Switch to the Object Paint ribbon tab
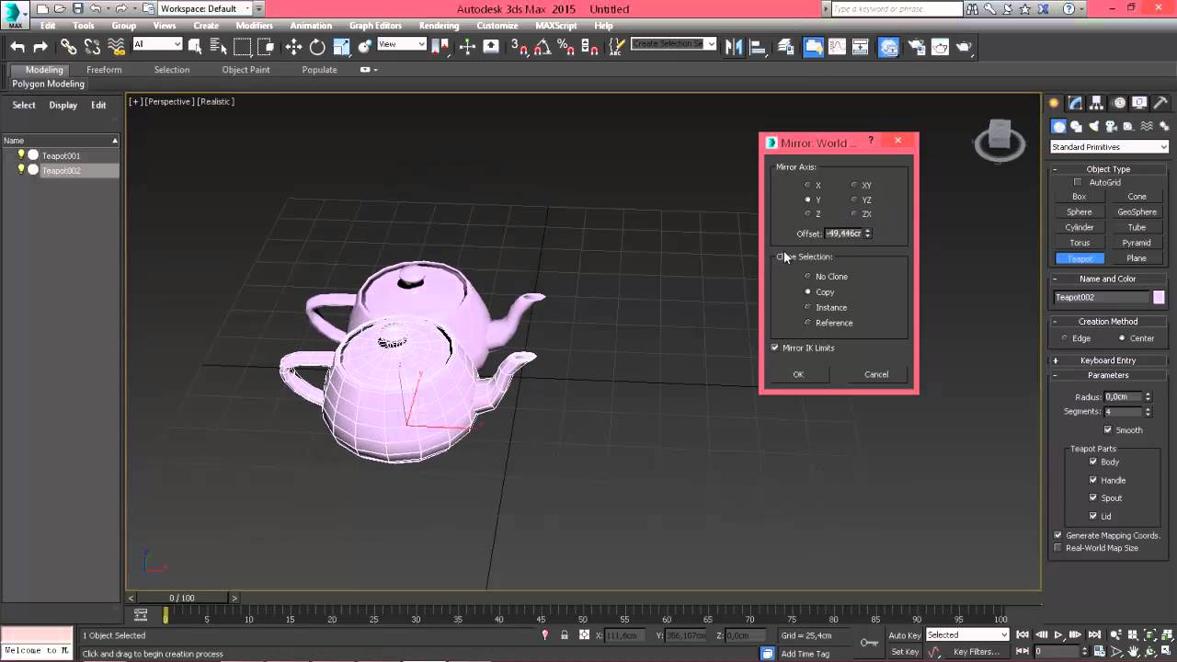 pos(246,70)
